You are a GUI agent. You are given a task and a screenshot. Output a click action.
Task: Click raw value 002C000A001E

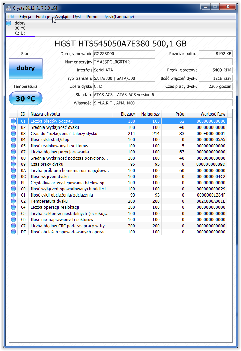click(x=211, y=201)
